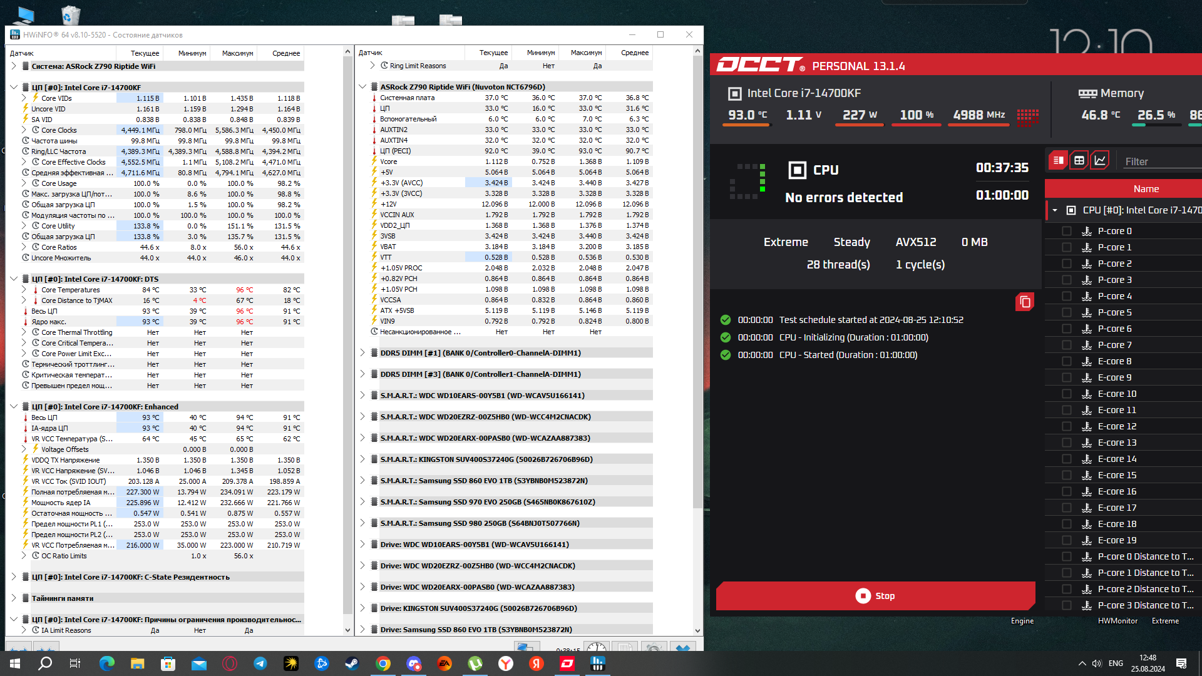Click the Filter field in OCCT
Viewport: 1202px width, 676px height.
pyautogui.click(x=1161, y=161)
